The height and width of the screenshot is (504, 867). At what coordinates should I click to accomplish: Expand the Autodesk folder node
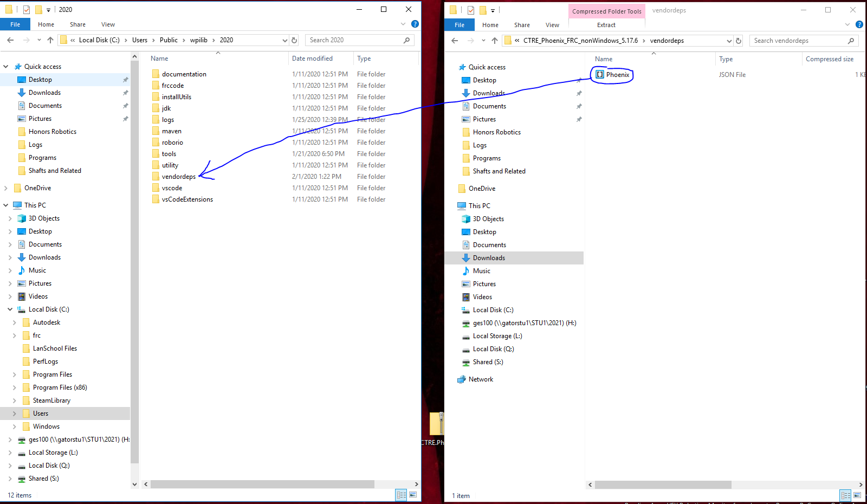pyautogui.click(x=15, y=322)
